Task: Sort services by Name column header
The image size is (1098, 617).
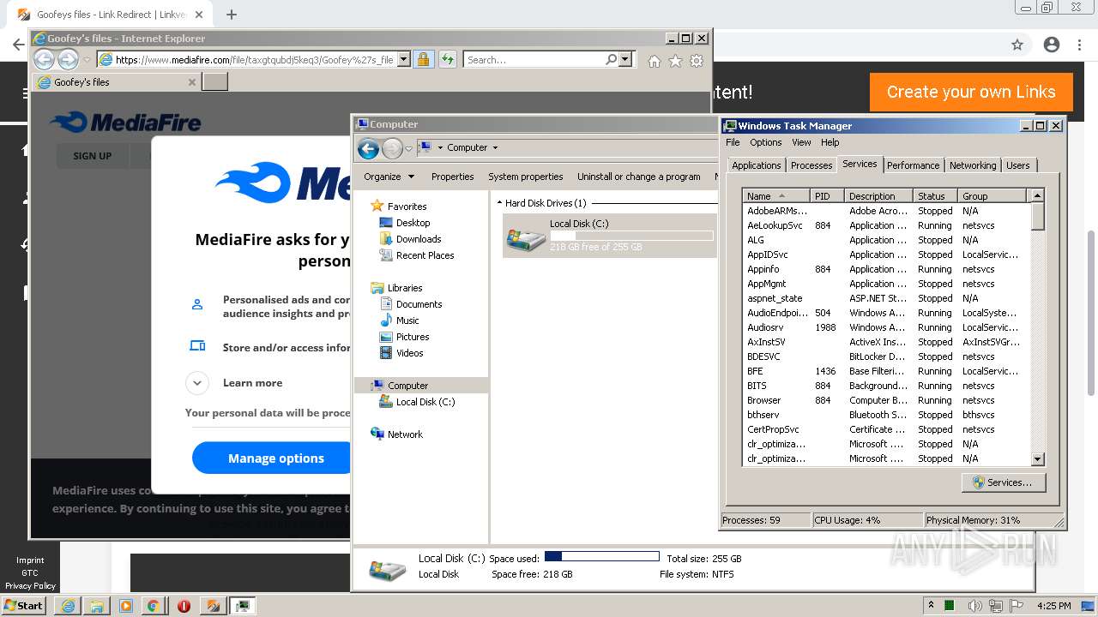Action: pyautogui.click(x=776, y=196)
